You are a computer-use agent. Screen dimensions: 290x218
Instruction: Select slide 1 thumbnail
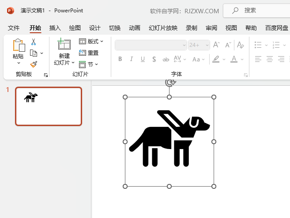49,106
